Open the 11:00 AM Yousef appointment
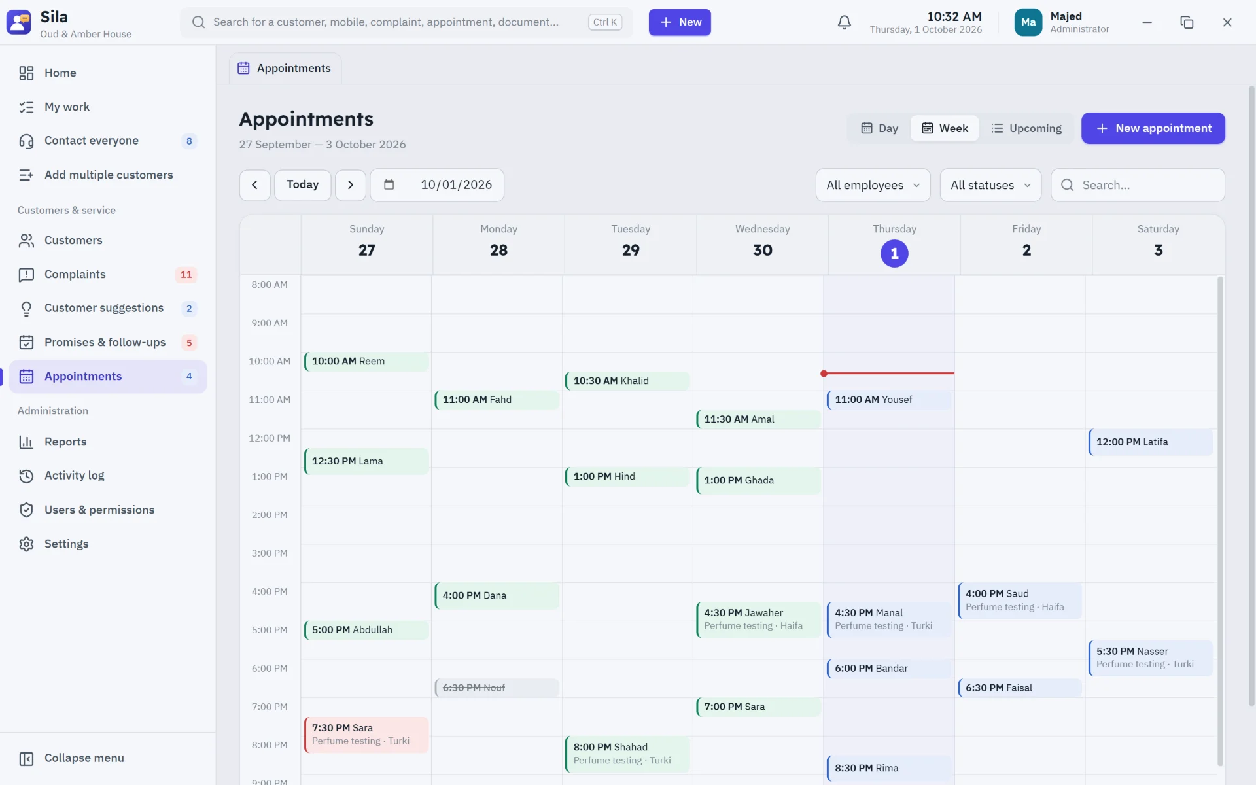Viewport: 1256px width, 785px height. click(x=889, y=400)
